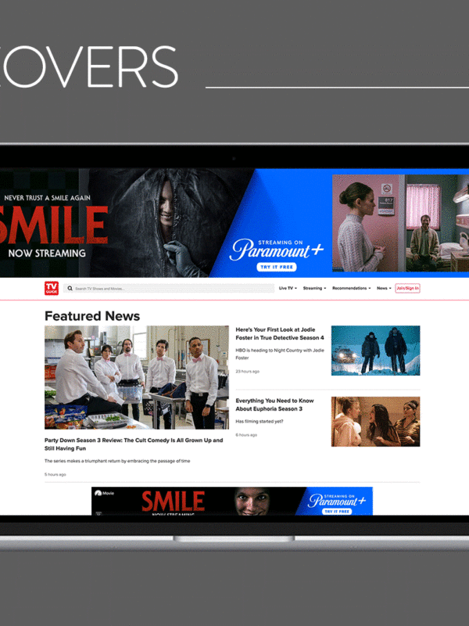Click 'Has filming started yet?' text
The width and height of the screenshot is (469, 626).
point(260,421)
